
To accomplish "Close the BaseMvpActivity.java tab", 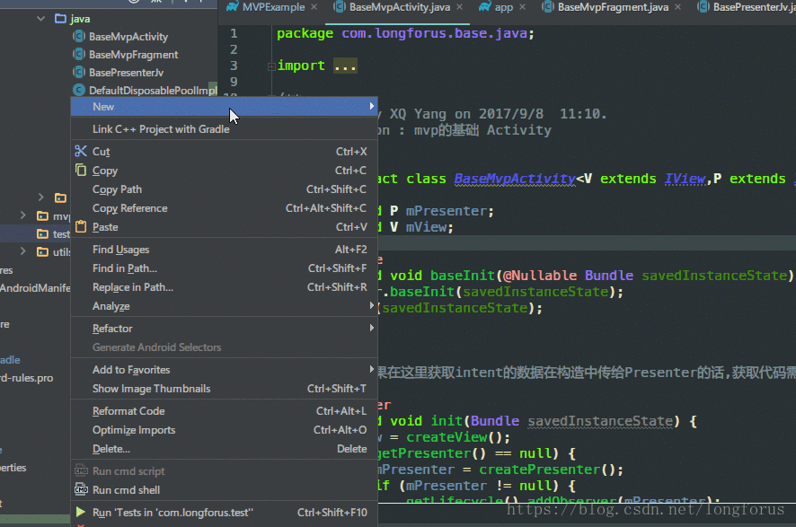I will (x=459, y=7).
